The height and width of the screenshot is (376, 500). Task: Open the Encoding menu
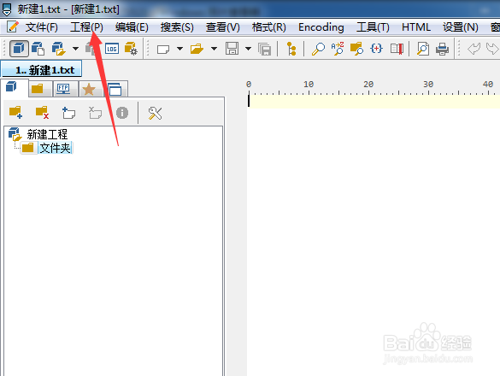[x=321, y=27]
